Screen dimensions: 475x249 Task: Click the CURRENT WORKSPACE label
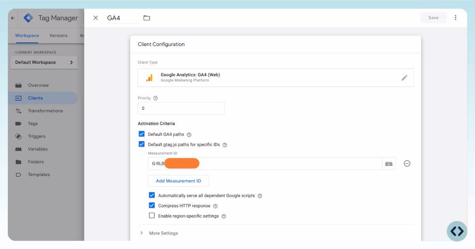(36, 52)
